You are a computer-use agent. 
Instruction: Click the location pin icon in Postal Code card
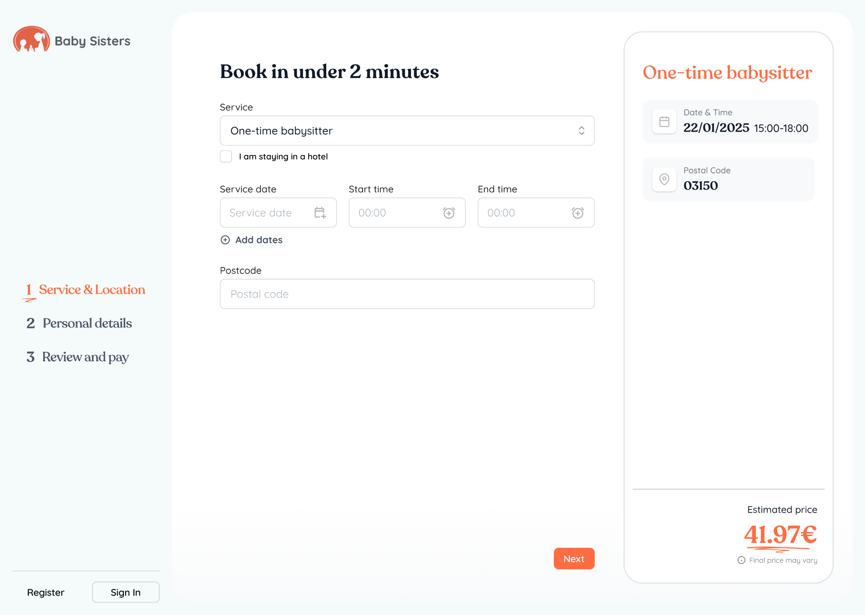click(664, 179)
